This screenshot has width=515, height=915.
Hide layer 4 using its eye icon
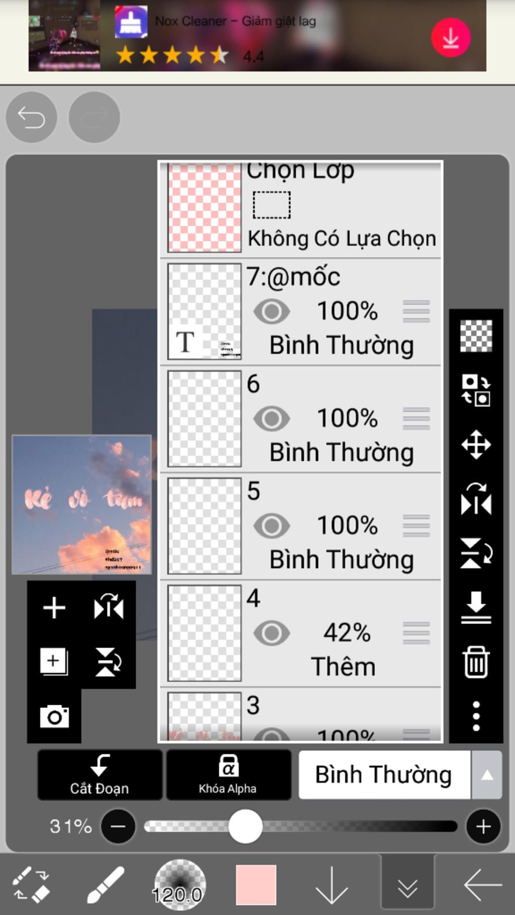tap(272, 633)
